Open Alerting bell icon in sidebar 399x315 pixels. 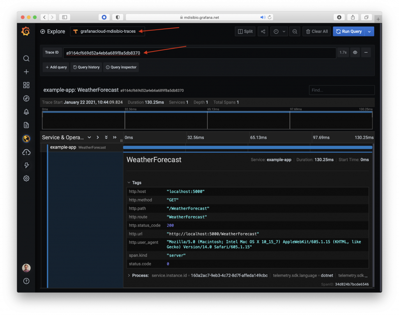tap(26, 111)
